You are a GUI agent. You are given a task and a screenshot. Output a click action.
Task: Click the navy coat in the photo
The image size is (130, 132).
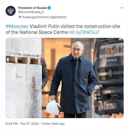click(73, 84)
